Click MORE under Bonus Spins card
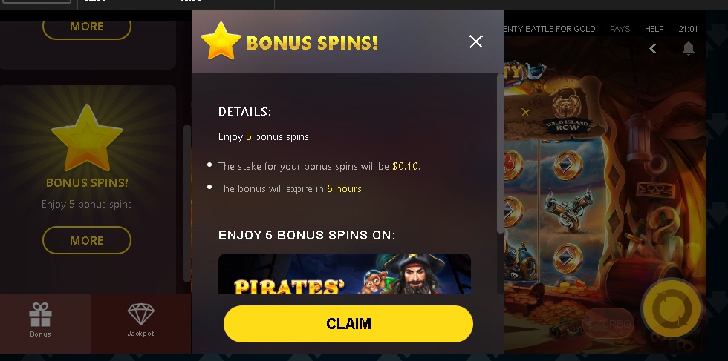Image resolution: width=728 pixels, height=361 pixels. coord(87,240)
